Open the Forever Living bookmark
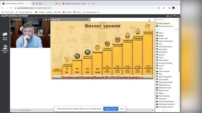 (24, 12)
